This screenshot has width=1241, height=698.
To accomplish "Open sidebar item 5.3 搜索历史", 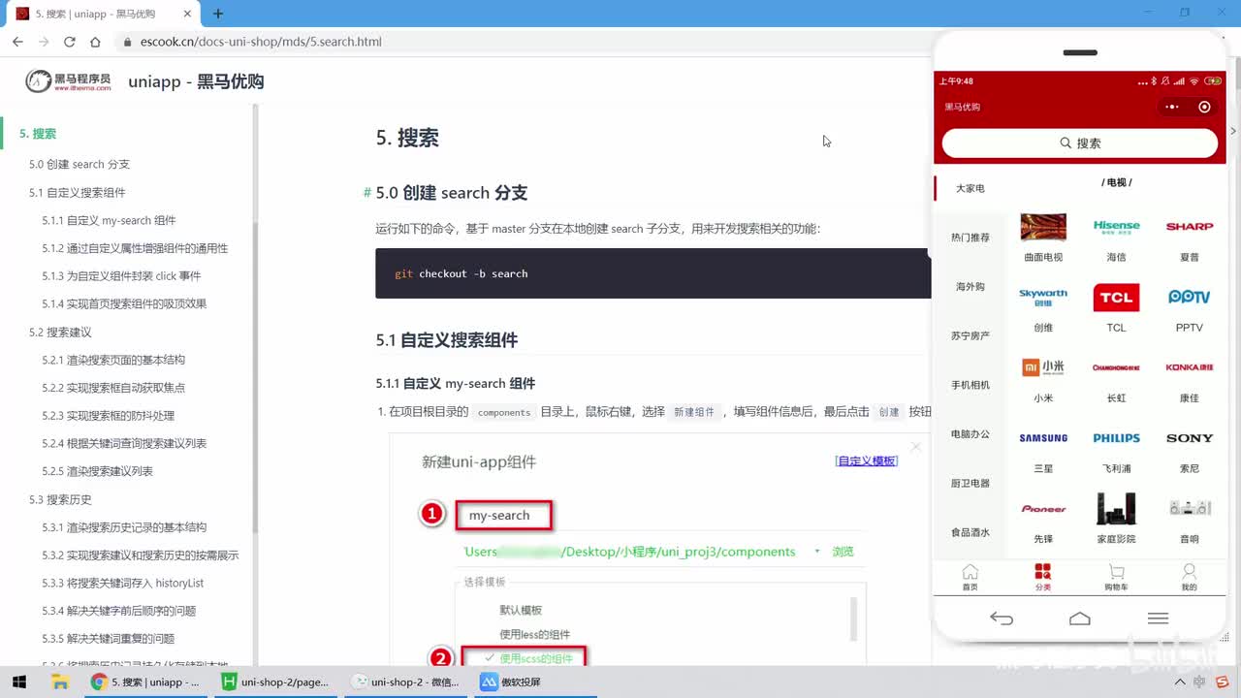I will (60, 499).
